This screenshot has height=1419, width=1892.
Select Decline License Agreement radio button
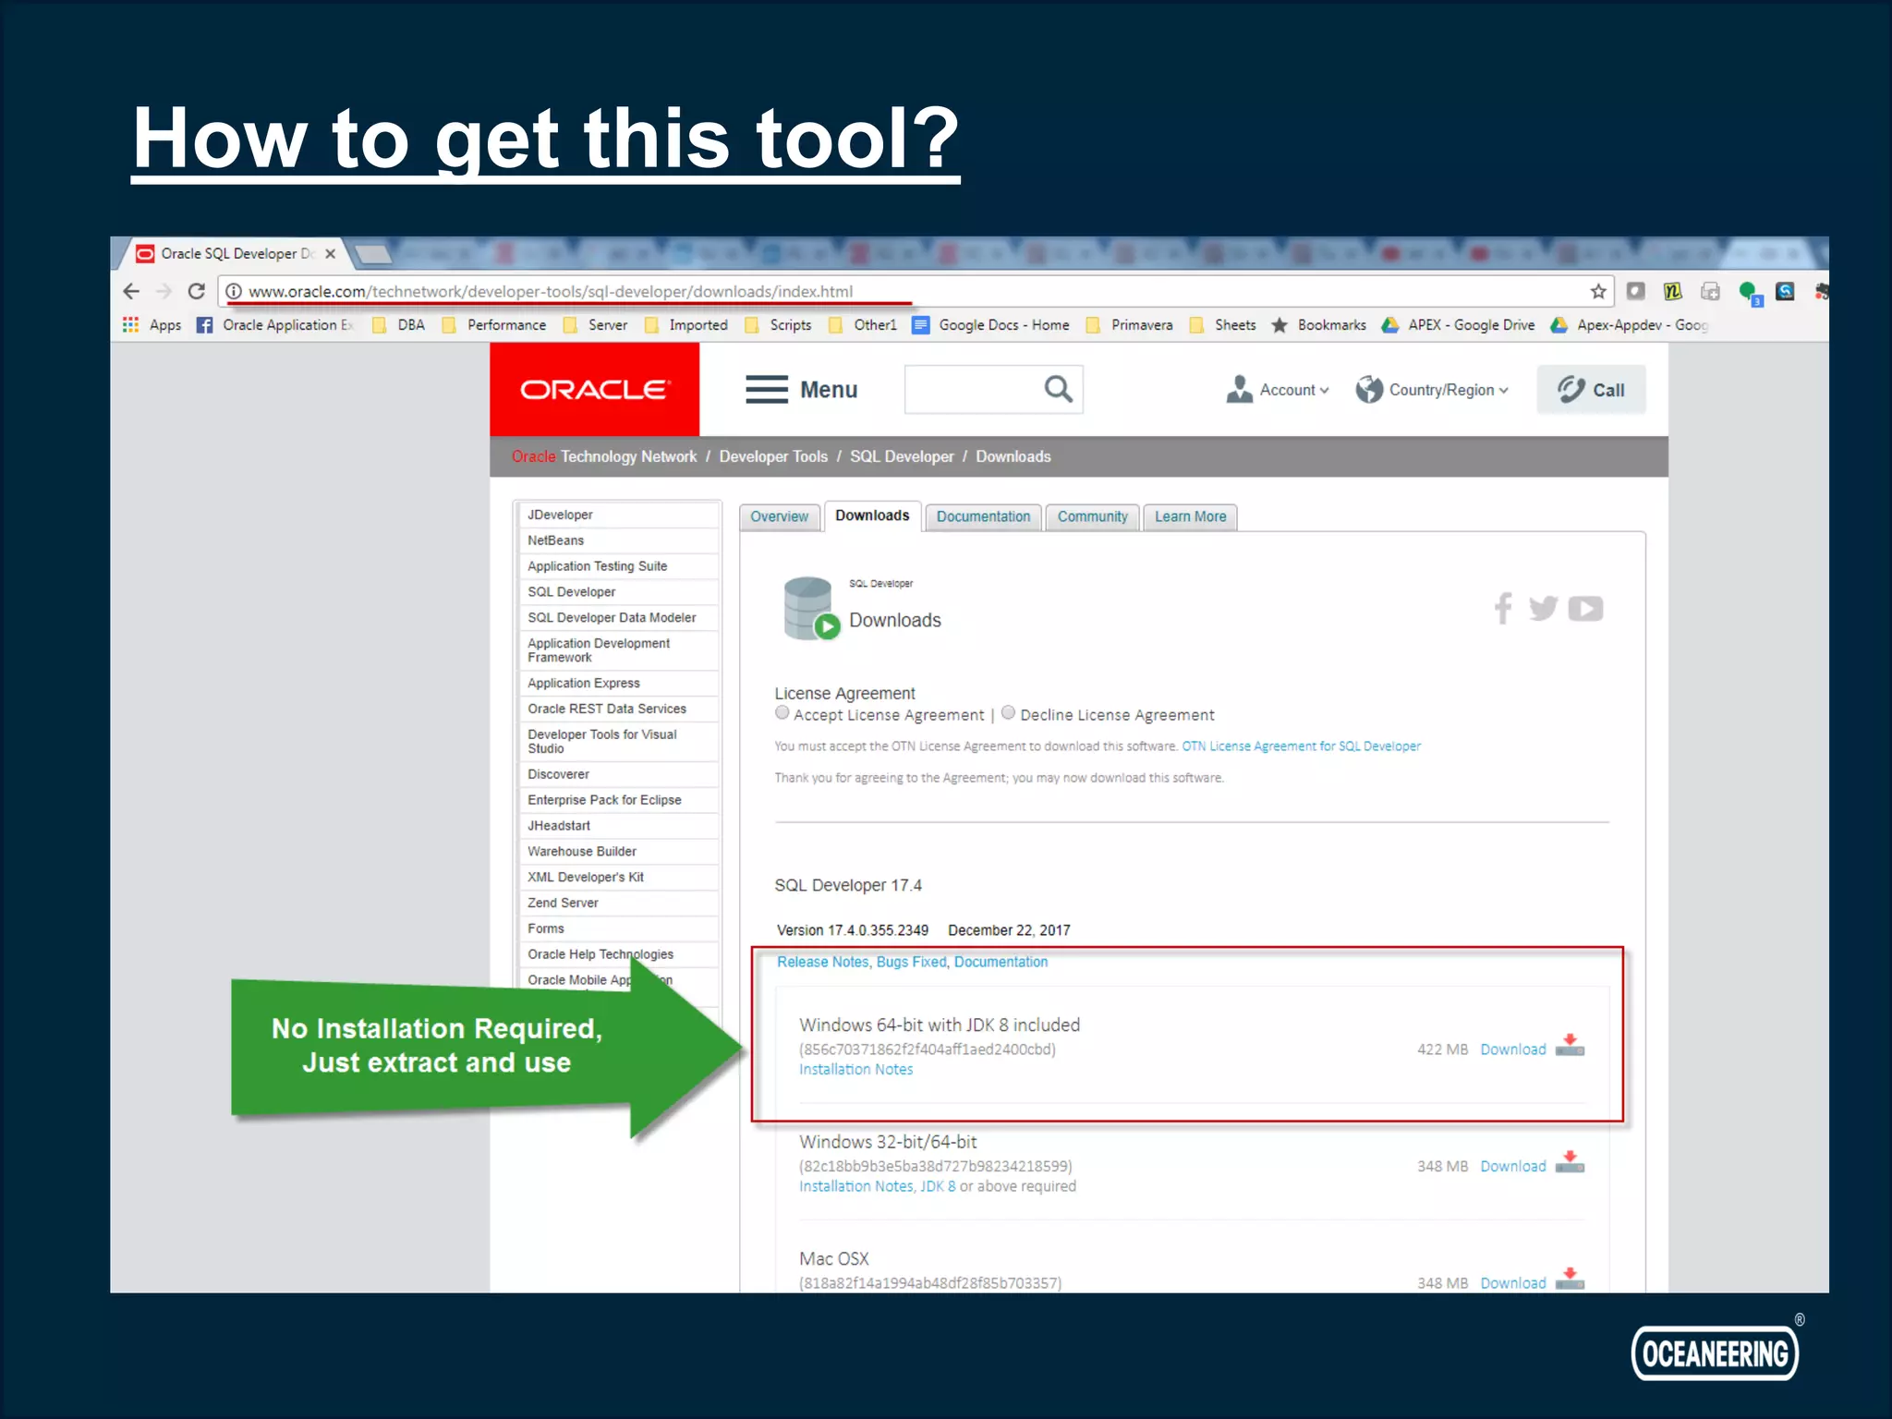(x=1009, y=712)
